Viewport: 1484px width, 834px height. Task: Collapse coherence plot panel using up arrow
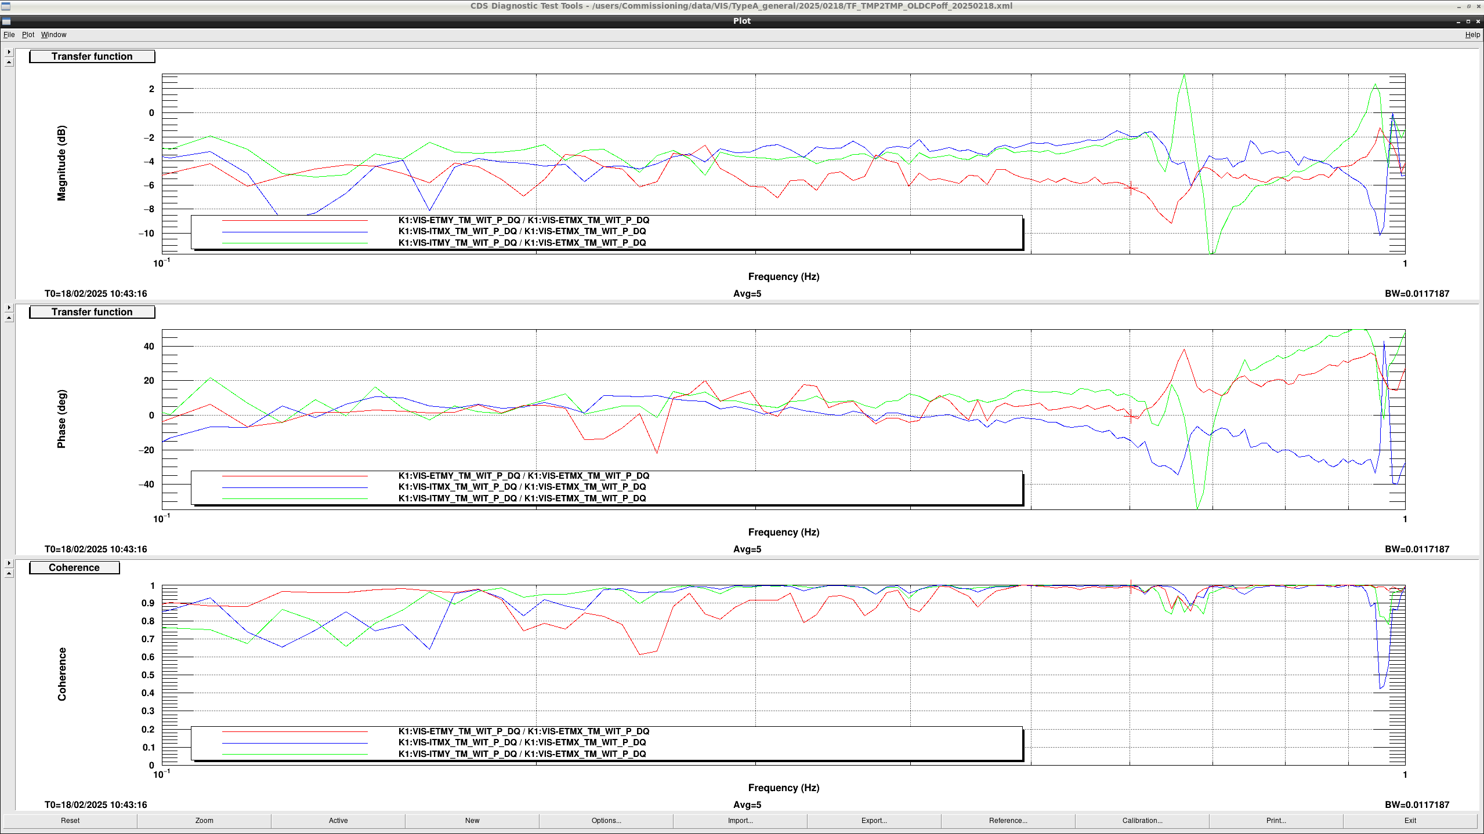pyautogui.click(x=9, y=574)
